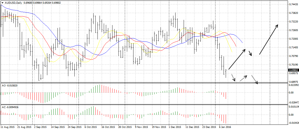The height and width of the screenshot is (130, 299).
Task: Click the 6 Jan 2016 date label
Action: pyautogui.click(x=224, y=127)
